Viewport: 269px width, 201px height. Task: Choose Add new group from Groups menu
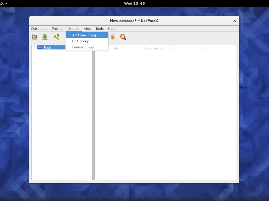87,35
